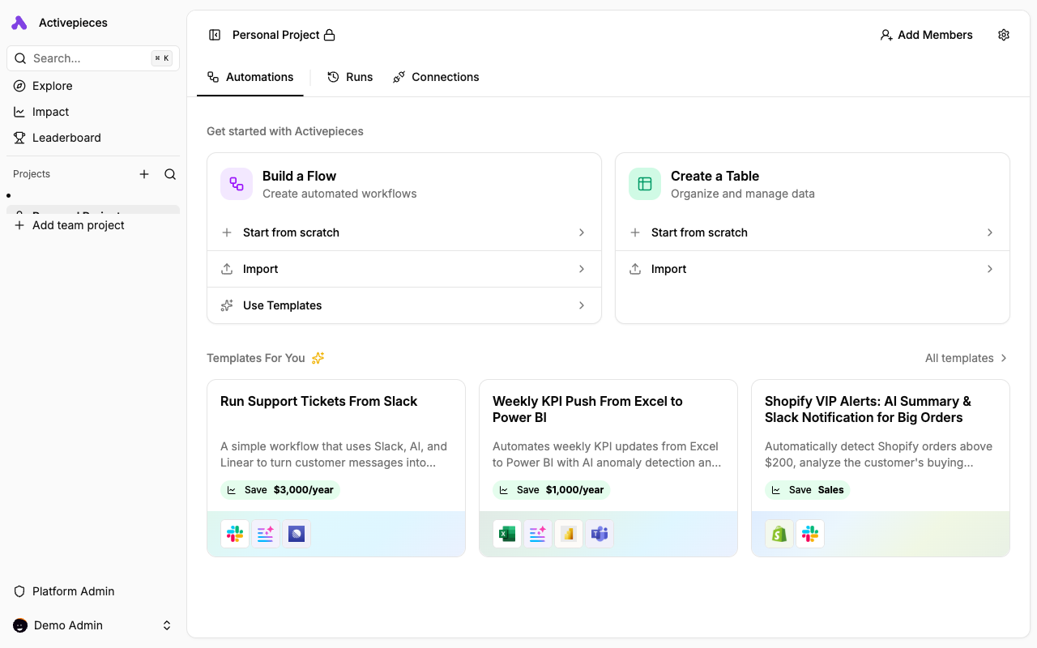Viewport: 1037px width, 648px height.
Task: Click the Save $3,000/year badge
Action: click(280, 490)
